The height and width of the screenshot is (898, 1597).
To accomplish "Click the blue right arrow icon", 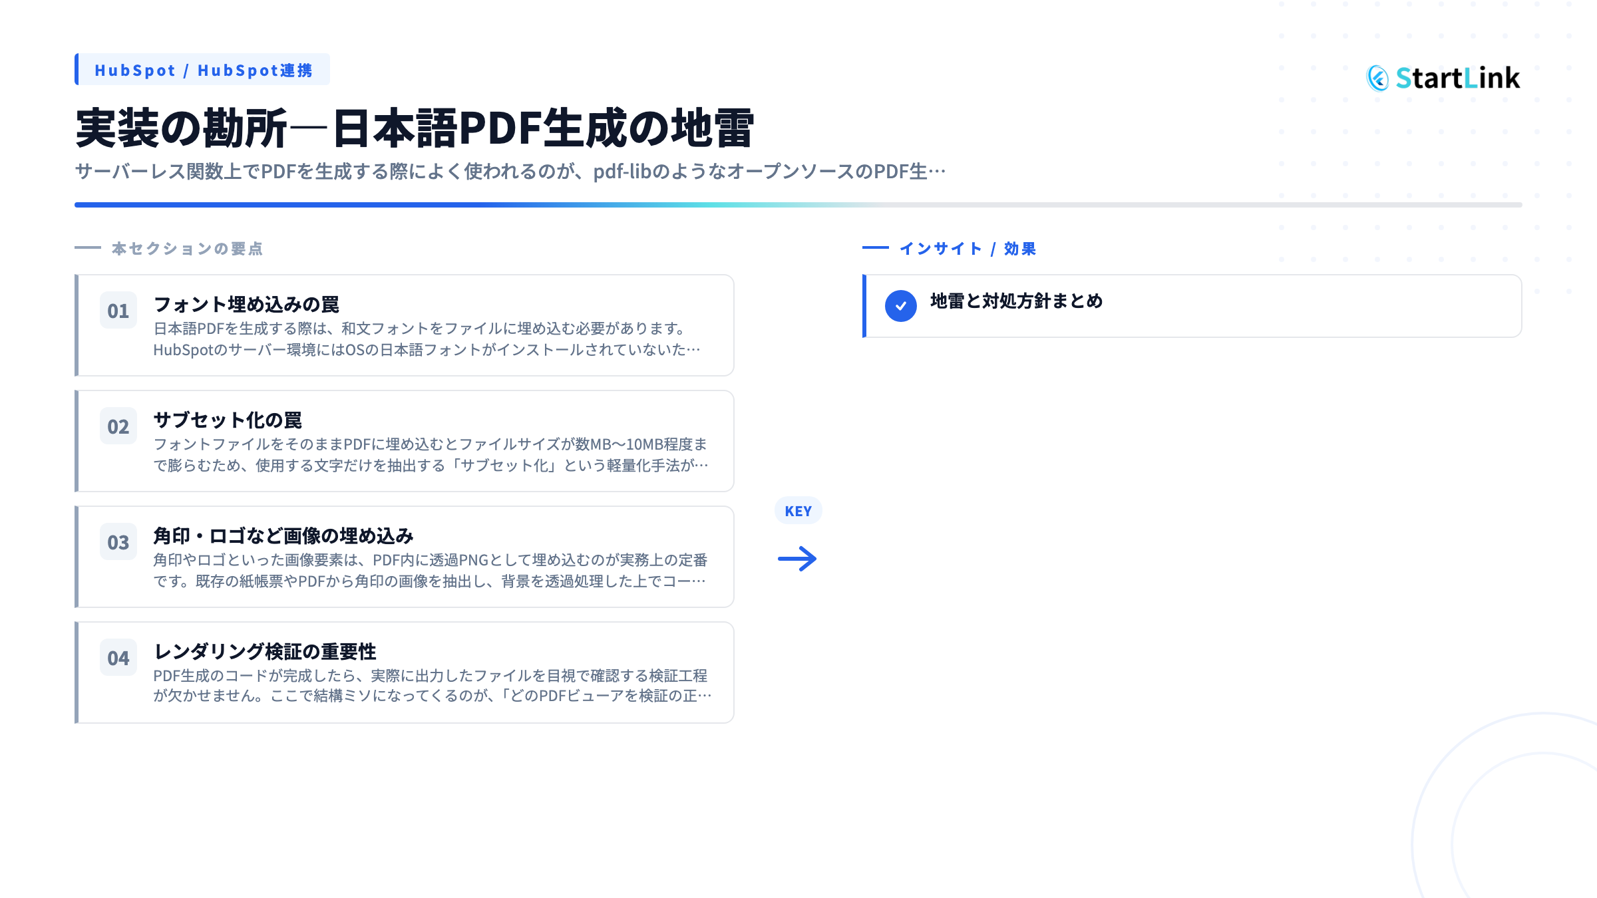I will tap(797, 559).
